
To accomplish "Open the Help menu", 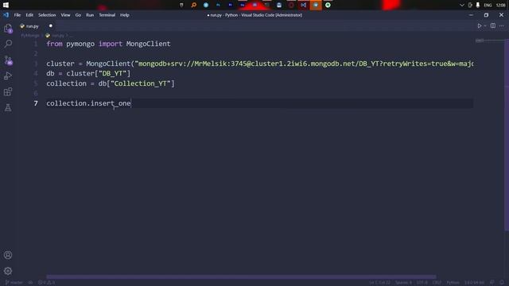I will point(125,15).
